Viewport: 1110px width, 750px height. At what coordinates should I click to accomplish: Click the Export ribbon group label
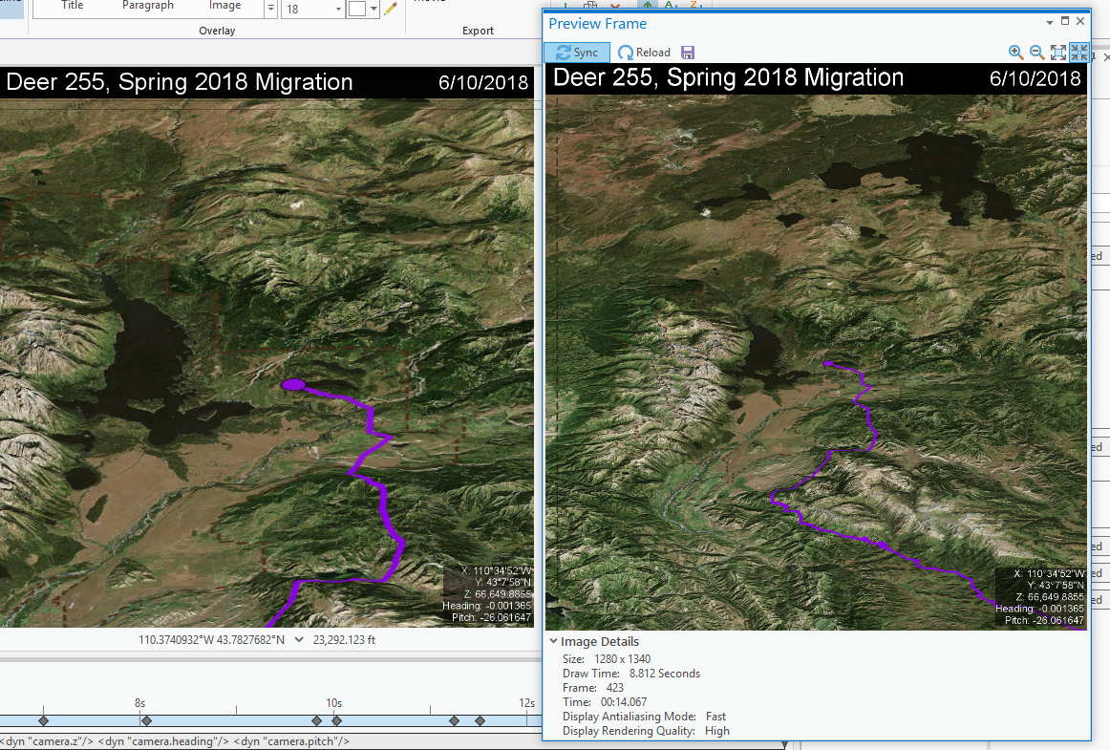478,31
